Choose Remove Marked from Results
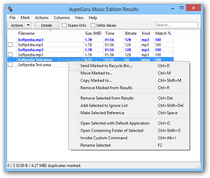The image size is (210, 178). (x=129, y=88)
